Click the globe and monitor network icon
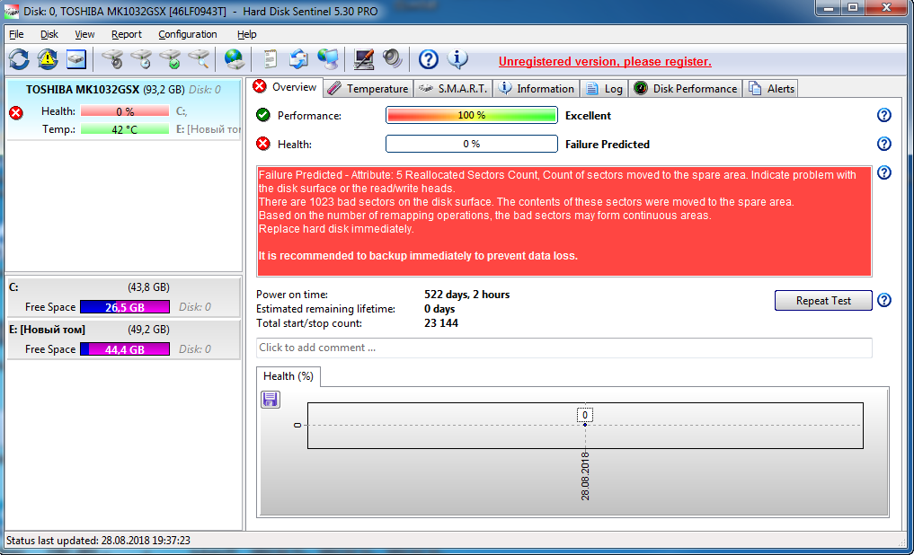Image resolution: width=914 pixels, height=555 pixels. pyautogui.click(x=328, y=58)
